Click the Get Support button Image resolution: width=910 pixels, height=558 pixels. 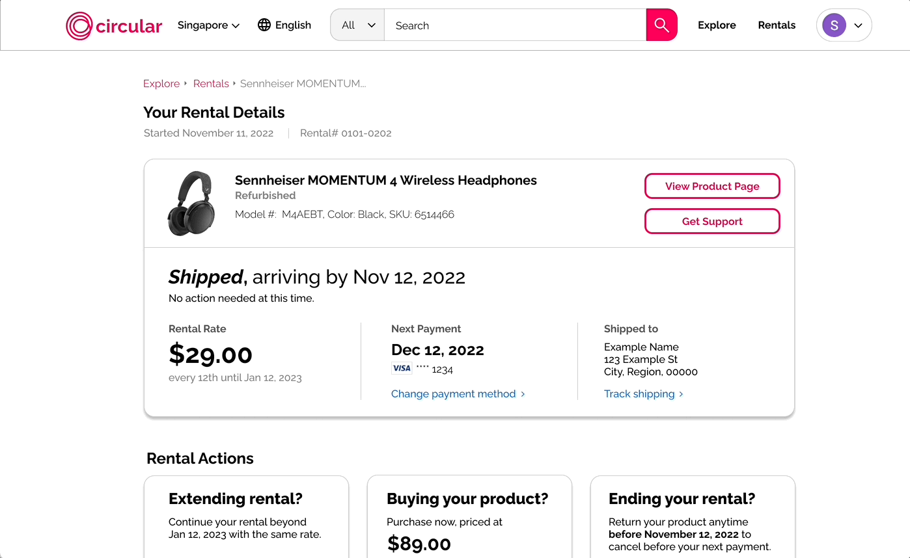(x=712, y=221)
